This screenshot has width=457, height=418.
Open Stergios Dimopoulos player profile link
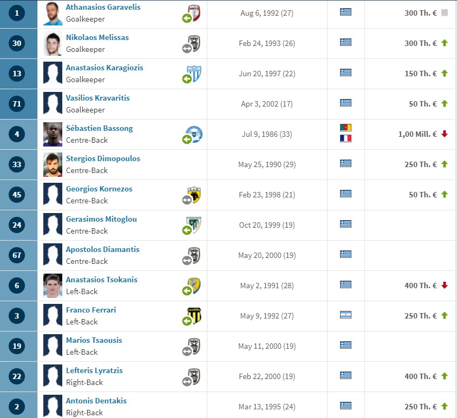point(103,158)
